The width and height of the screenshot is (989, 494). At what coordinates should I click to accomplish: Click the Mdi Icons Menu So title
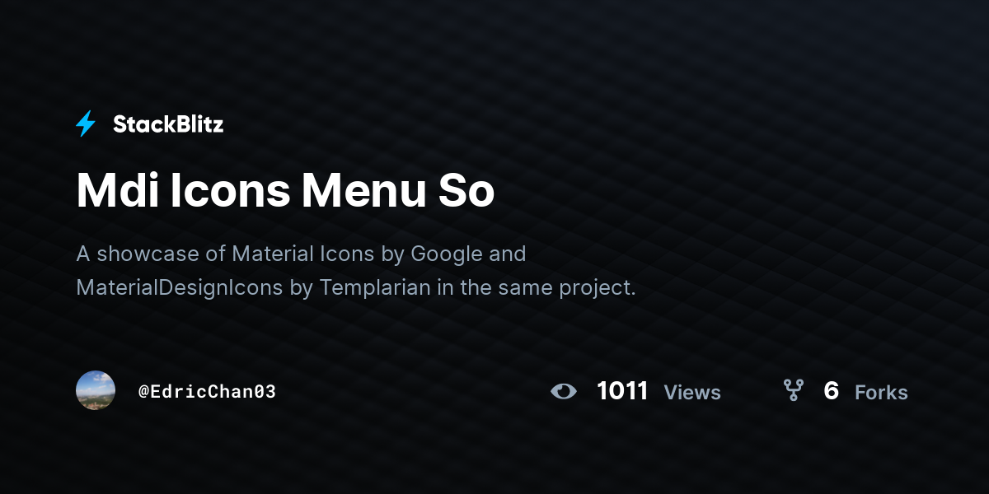click(x=285, y=191)
